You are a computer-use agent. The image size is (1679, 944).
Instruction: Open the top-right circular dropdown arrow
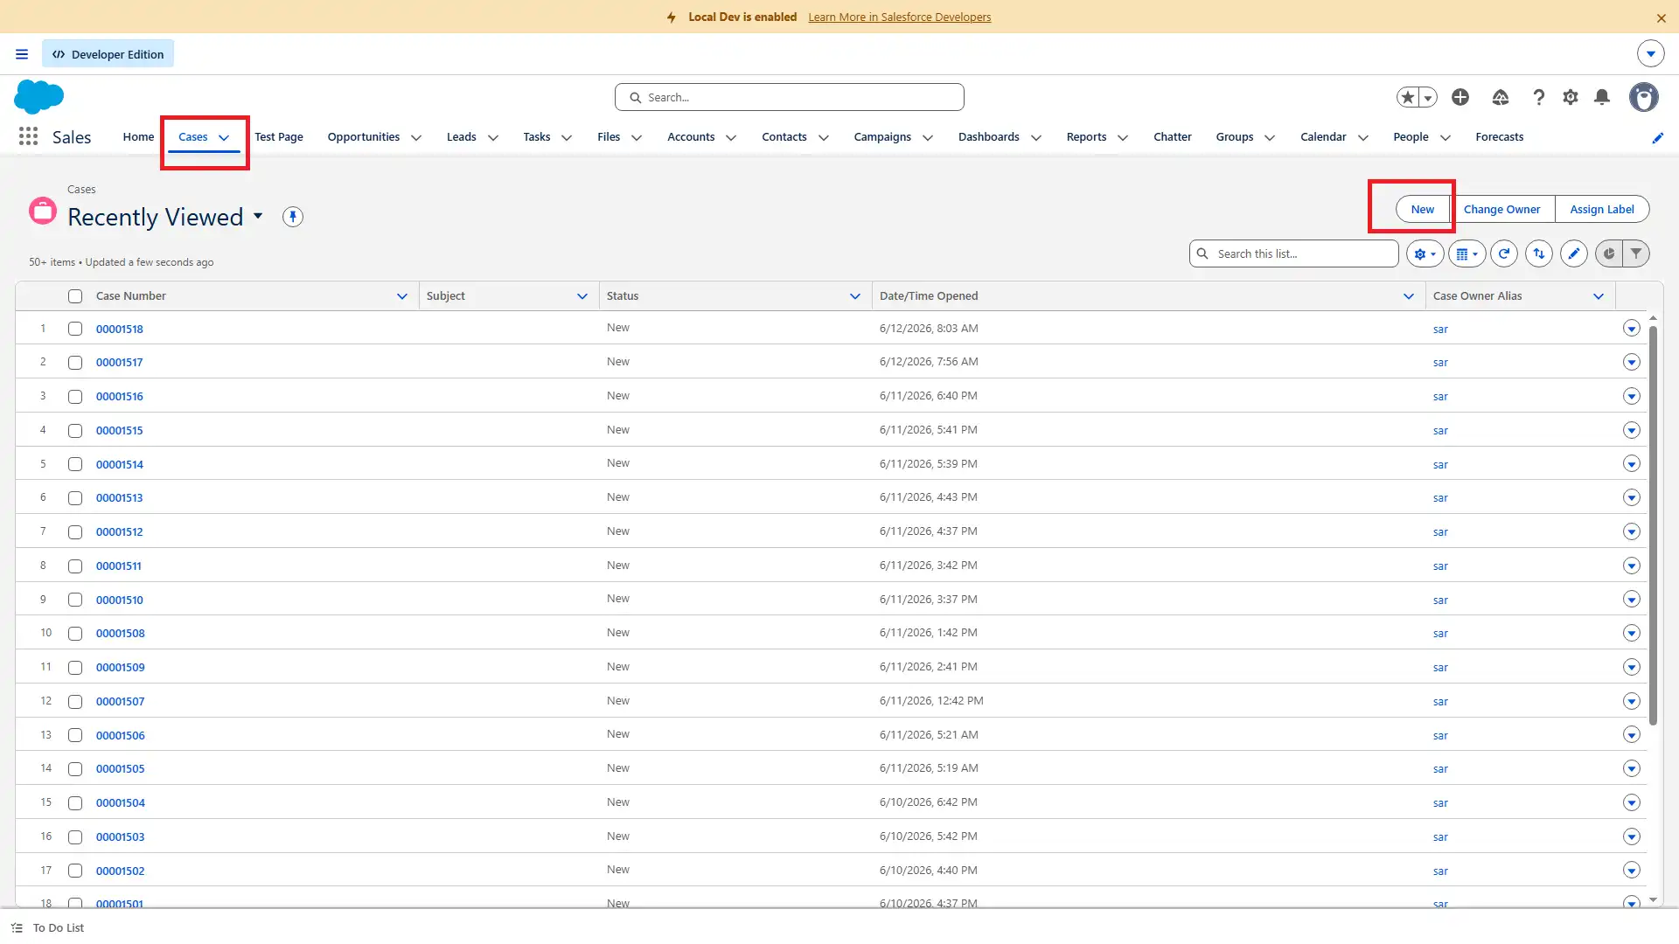pyautogui.click(x=1651, y=54)
